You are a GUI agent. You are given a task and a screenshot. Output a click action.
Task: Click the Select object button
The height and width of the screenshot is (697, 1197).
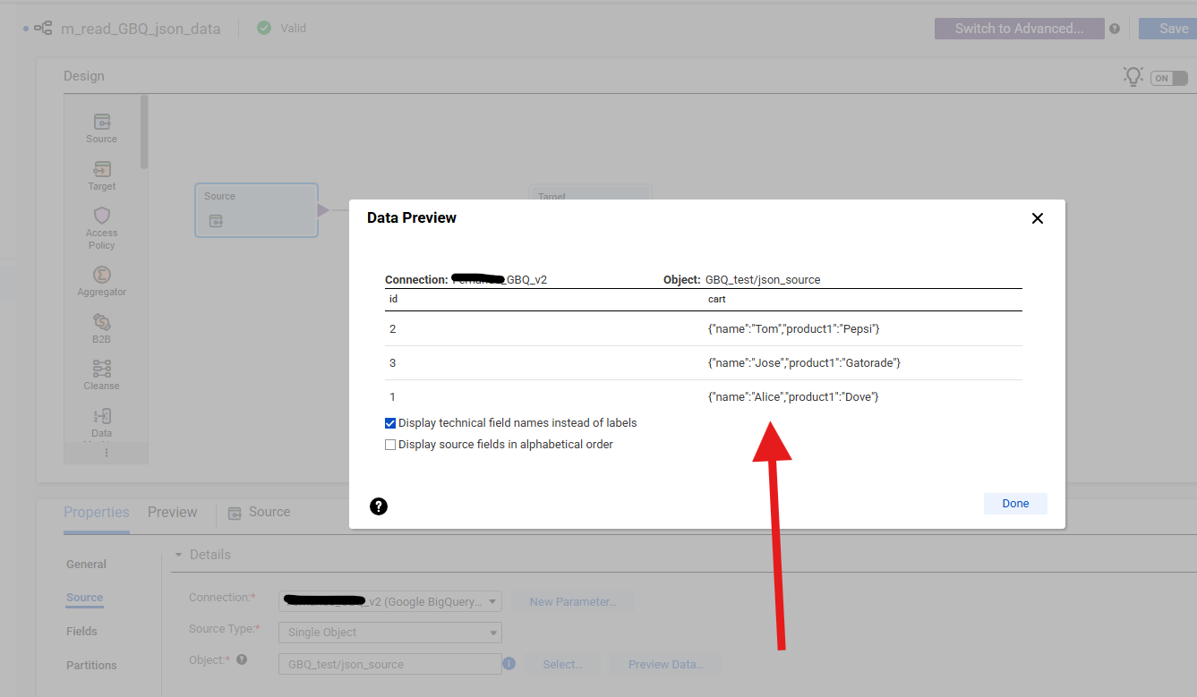(x=562, y=664)
